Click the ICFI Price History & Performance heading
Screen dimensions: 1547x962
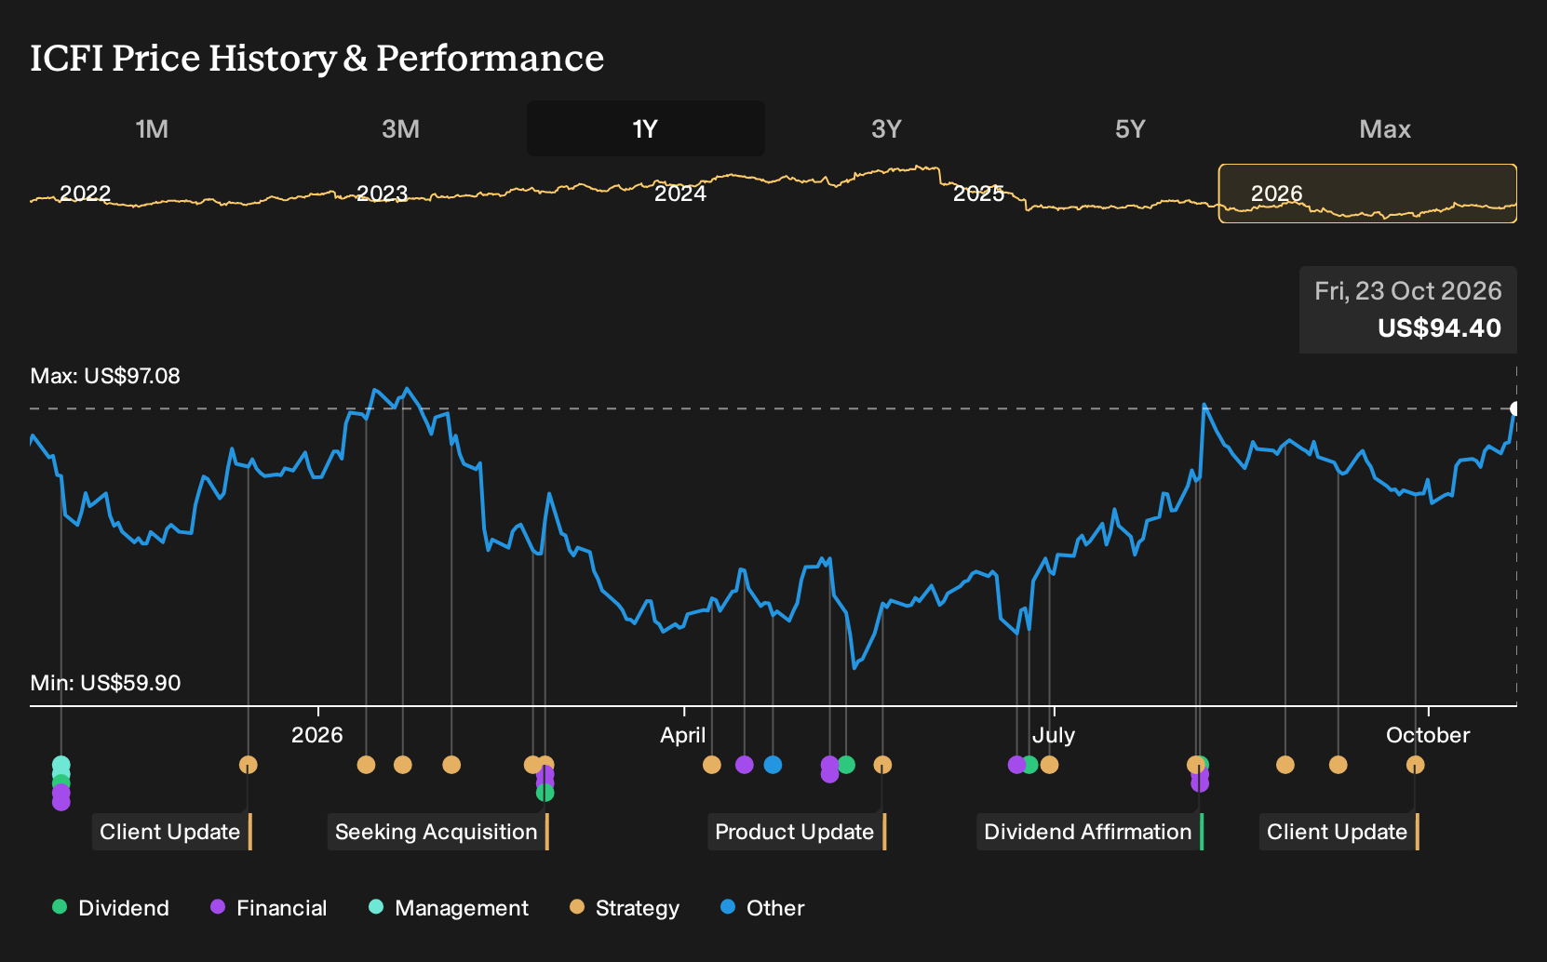pyautogui.click(x=317, y=58)
